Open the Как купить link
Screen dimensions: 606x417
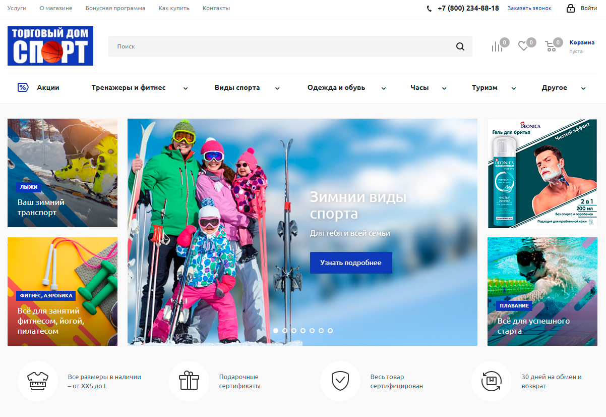174,8
